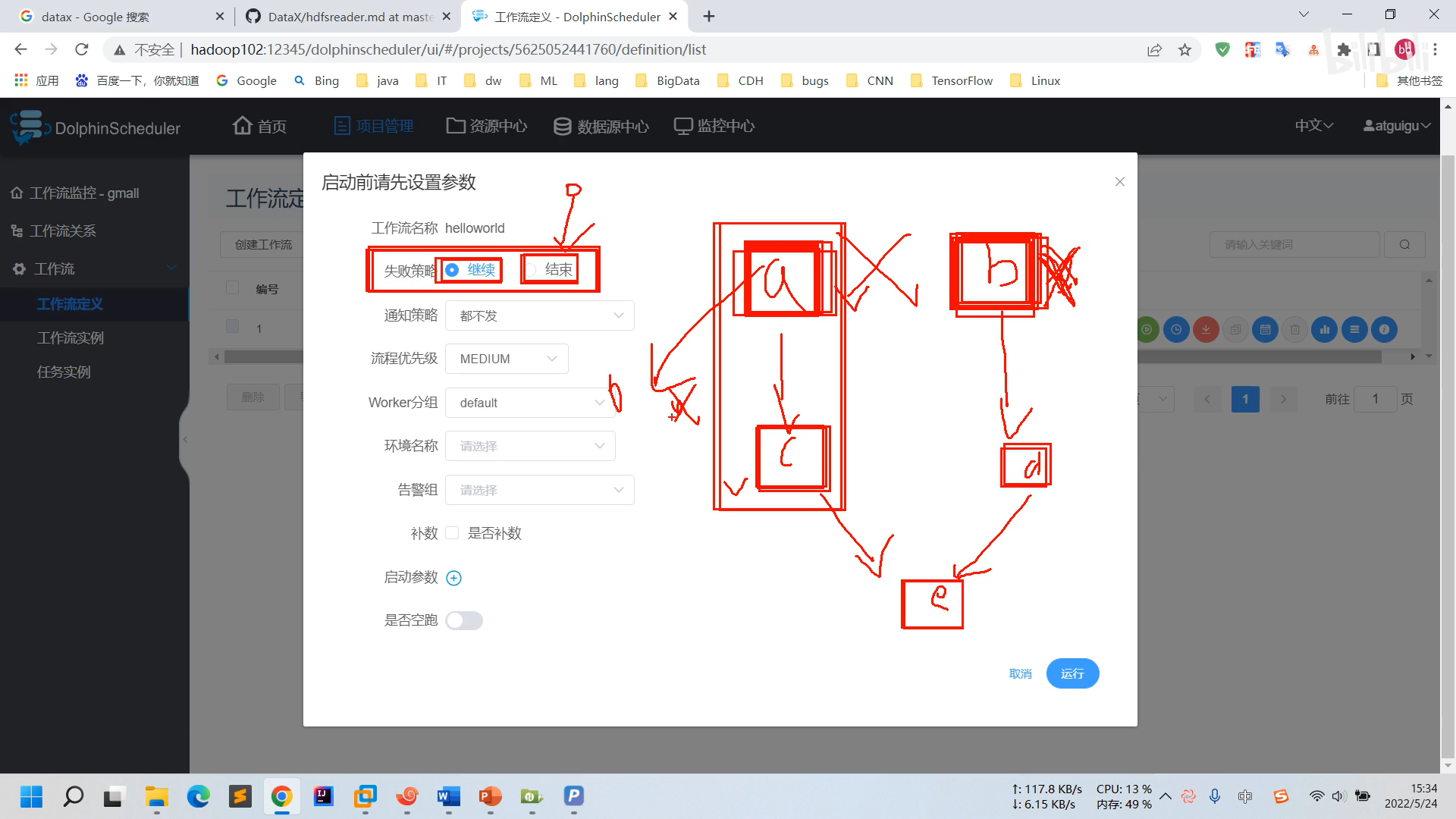Open the 通知策略 dropdown
Screen dimensions: 1456x819
pos(539,315)
